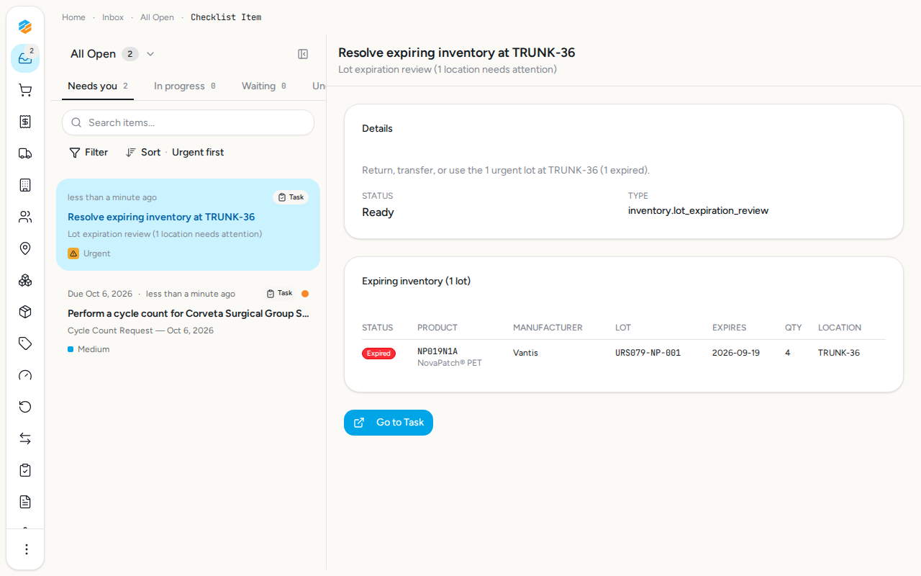Open the price tag icon in sidebar

pyautogui.click(x=25, y=343)
